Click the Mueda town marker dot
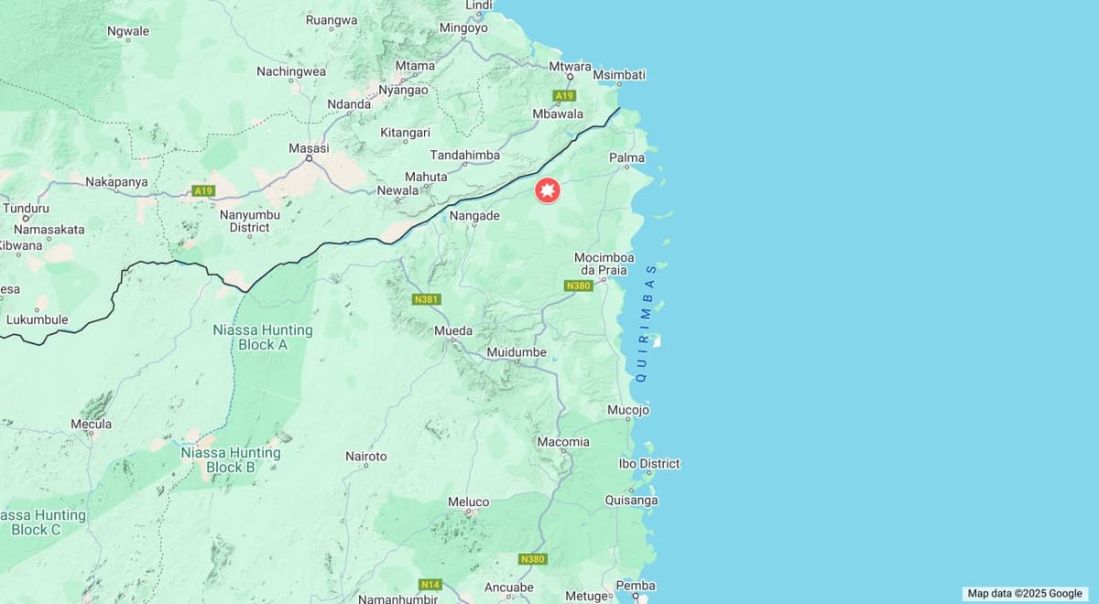The width and height of the screenshot is (1099, 604). 452,340
